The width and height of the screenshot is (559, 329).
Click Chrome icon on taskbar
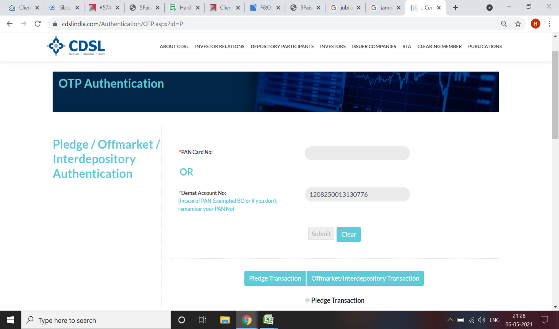click(247, 320)
